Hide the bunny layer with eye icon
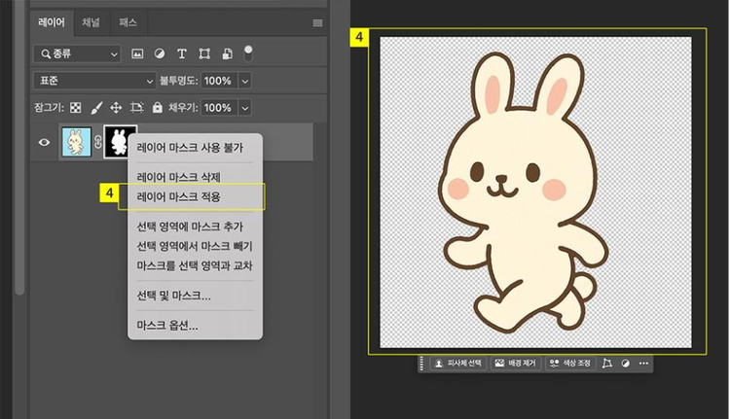This screenshot has height=419, width=730. tap(44, 142)
